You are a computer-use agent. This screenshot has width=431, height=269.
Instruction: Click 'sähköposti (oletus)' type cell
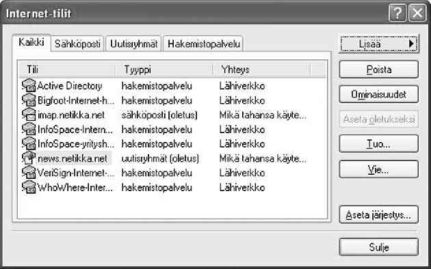pos(159,115)
